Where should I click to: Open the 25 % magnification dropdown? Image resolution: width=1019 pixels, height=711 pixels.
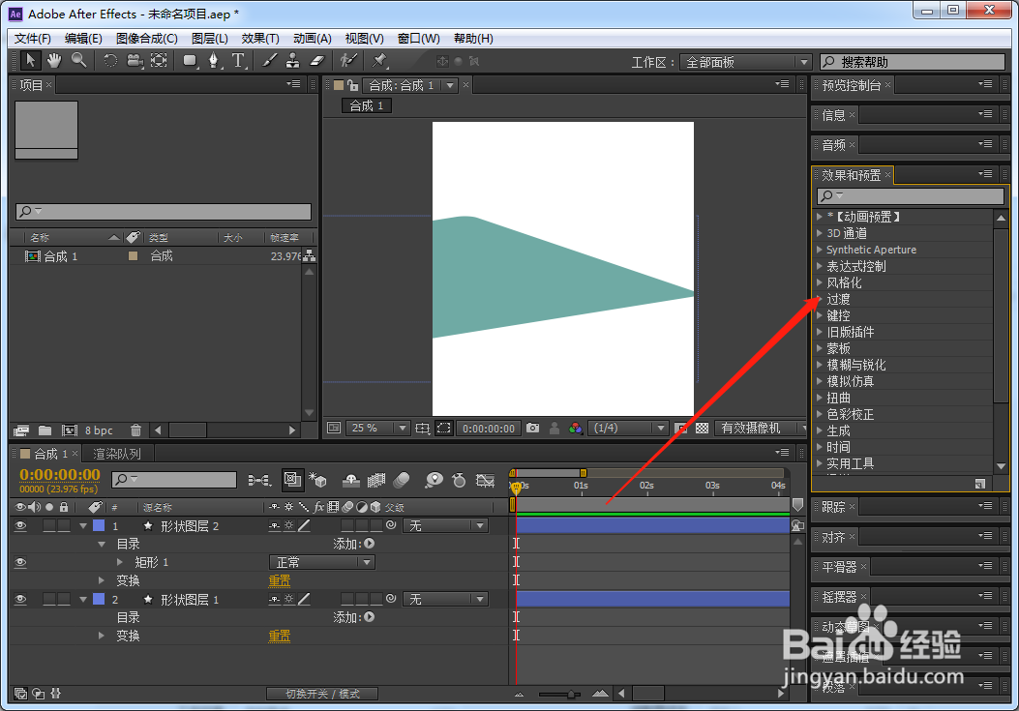pos(377,429)
